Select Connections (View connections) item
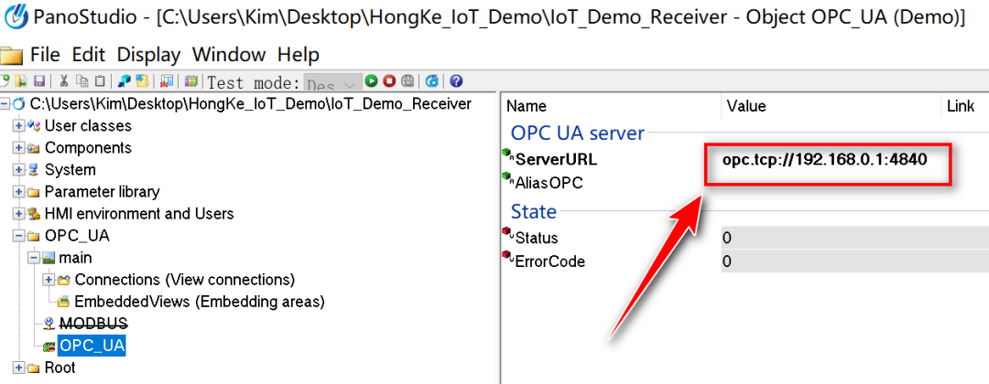 [x=184, y=280]
